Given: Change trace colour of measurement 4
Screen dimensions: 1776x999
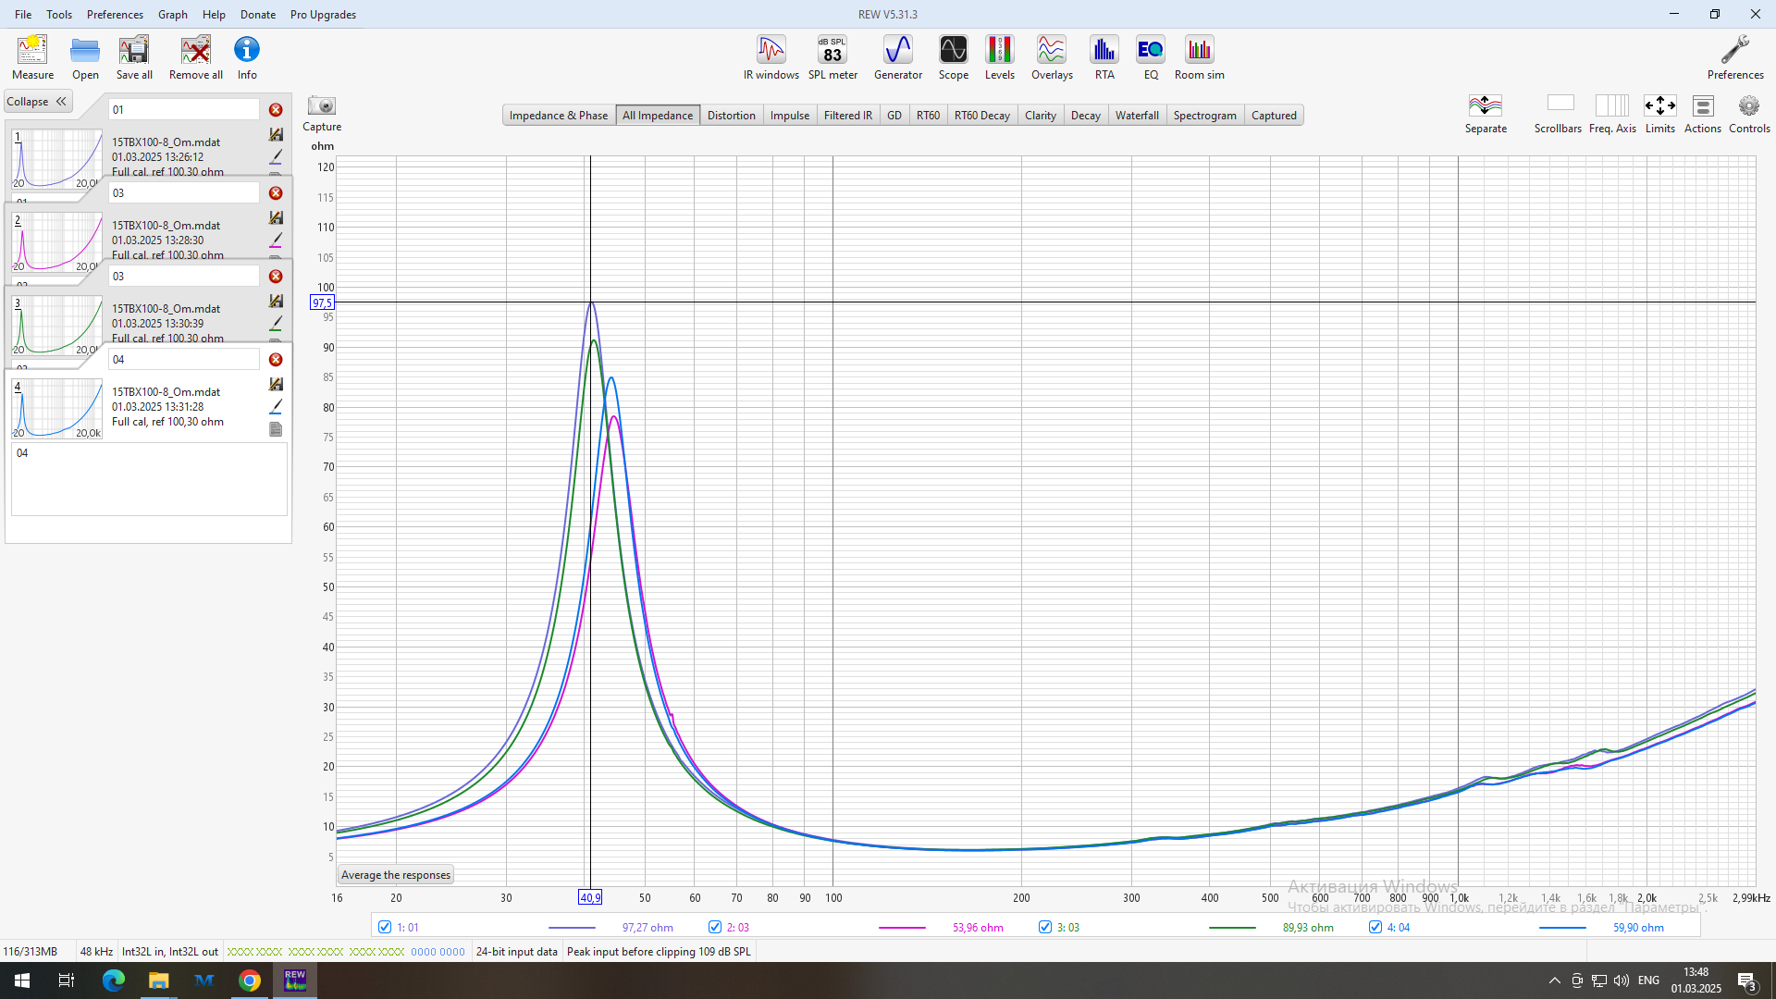Looking at the screenshot, I should pyautogui.click(x=276, y=407).
